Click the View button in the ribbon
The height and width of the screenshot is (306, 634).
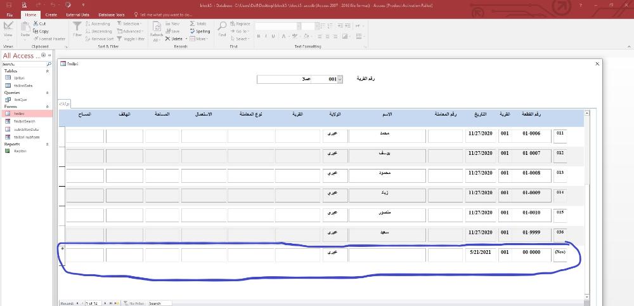[x=8, y=30]
